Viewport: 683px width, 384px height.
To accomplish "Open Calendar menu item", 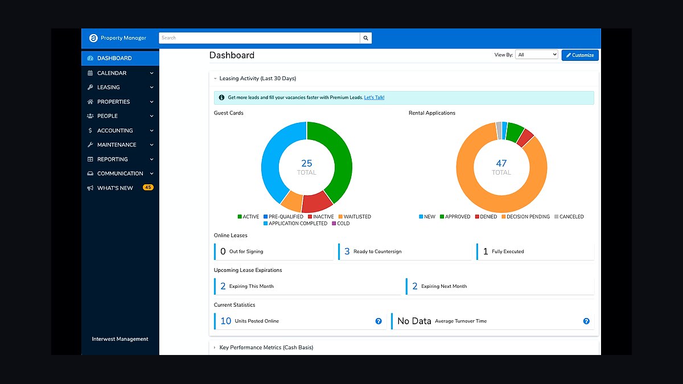I will (x=121, y=73).
